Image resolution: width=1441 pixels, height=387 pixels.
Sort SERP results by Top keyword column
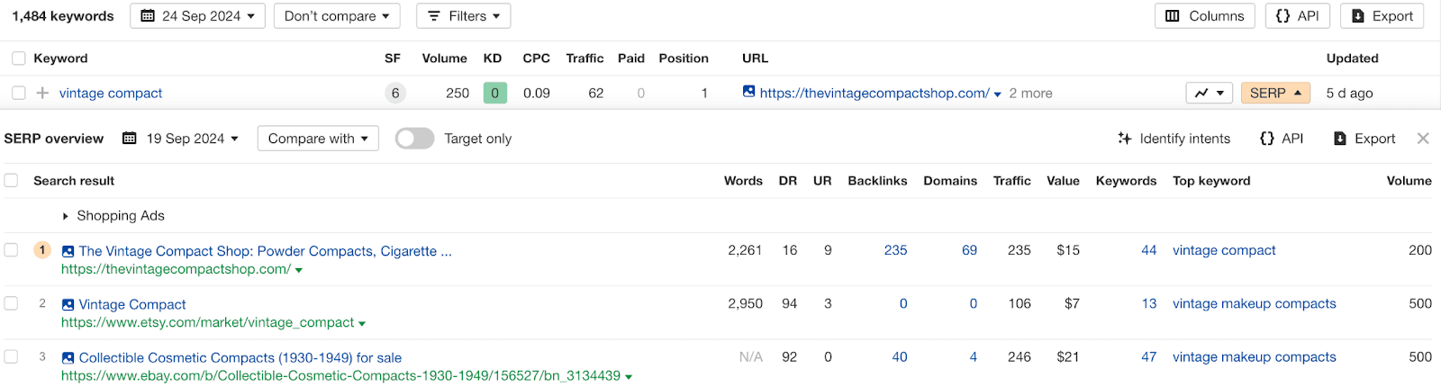point(1211,181)
